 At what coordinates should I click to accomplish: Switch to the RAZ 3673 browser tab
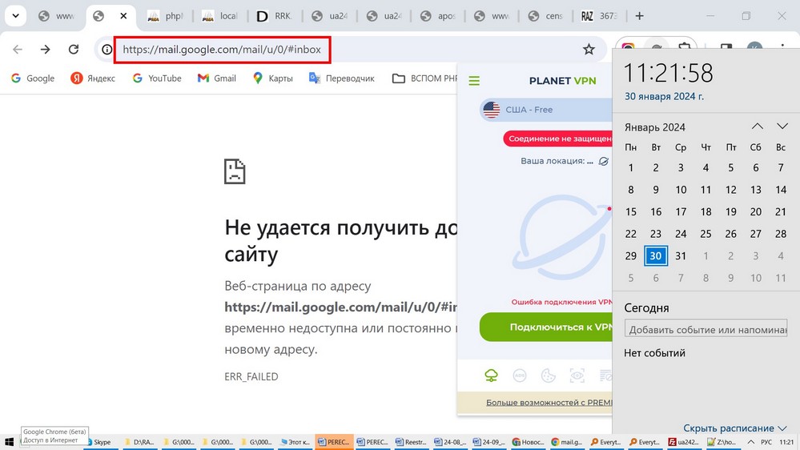[600, 16]
